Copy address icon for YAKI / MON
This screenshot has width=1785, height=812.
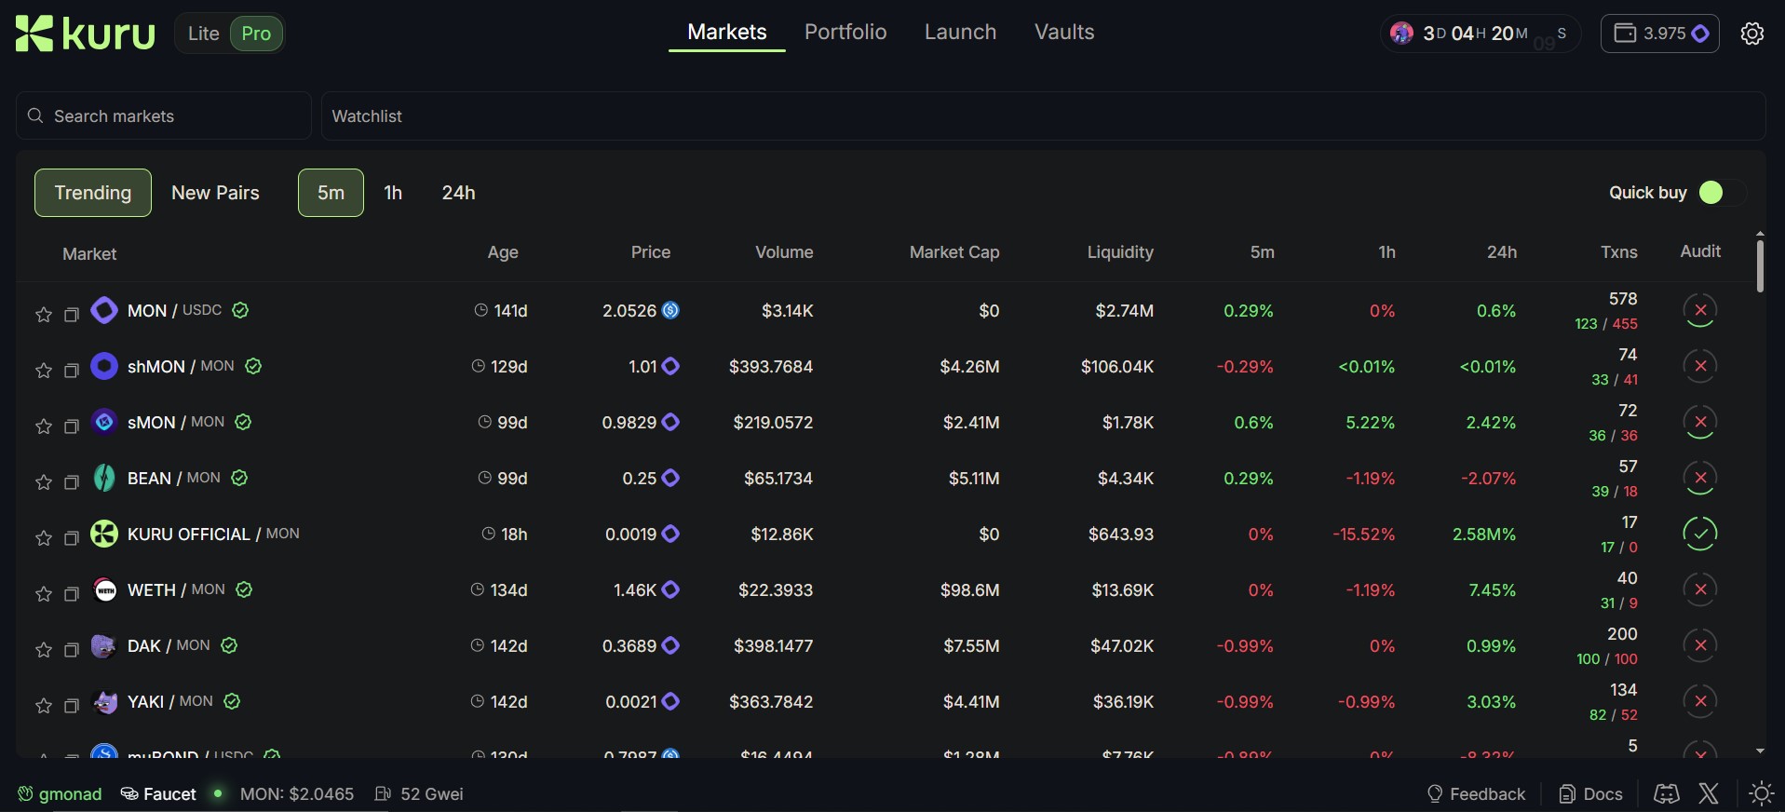pos(71,706)
